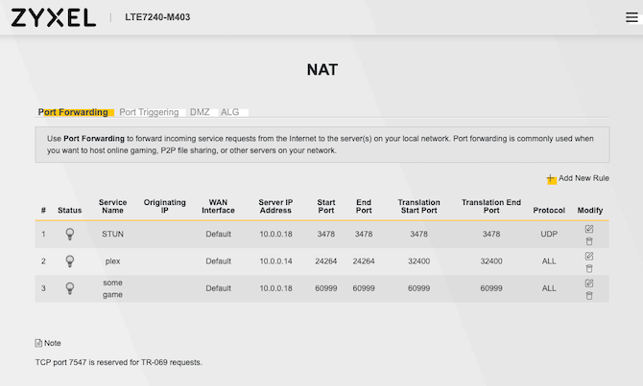Delete the some game rule

(x=589, y=295)
